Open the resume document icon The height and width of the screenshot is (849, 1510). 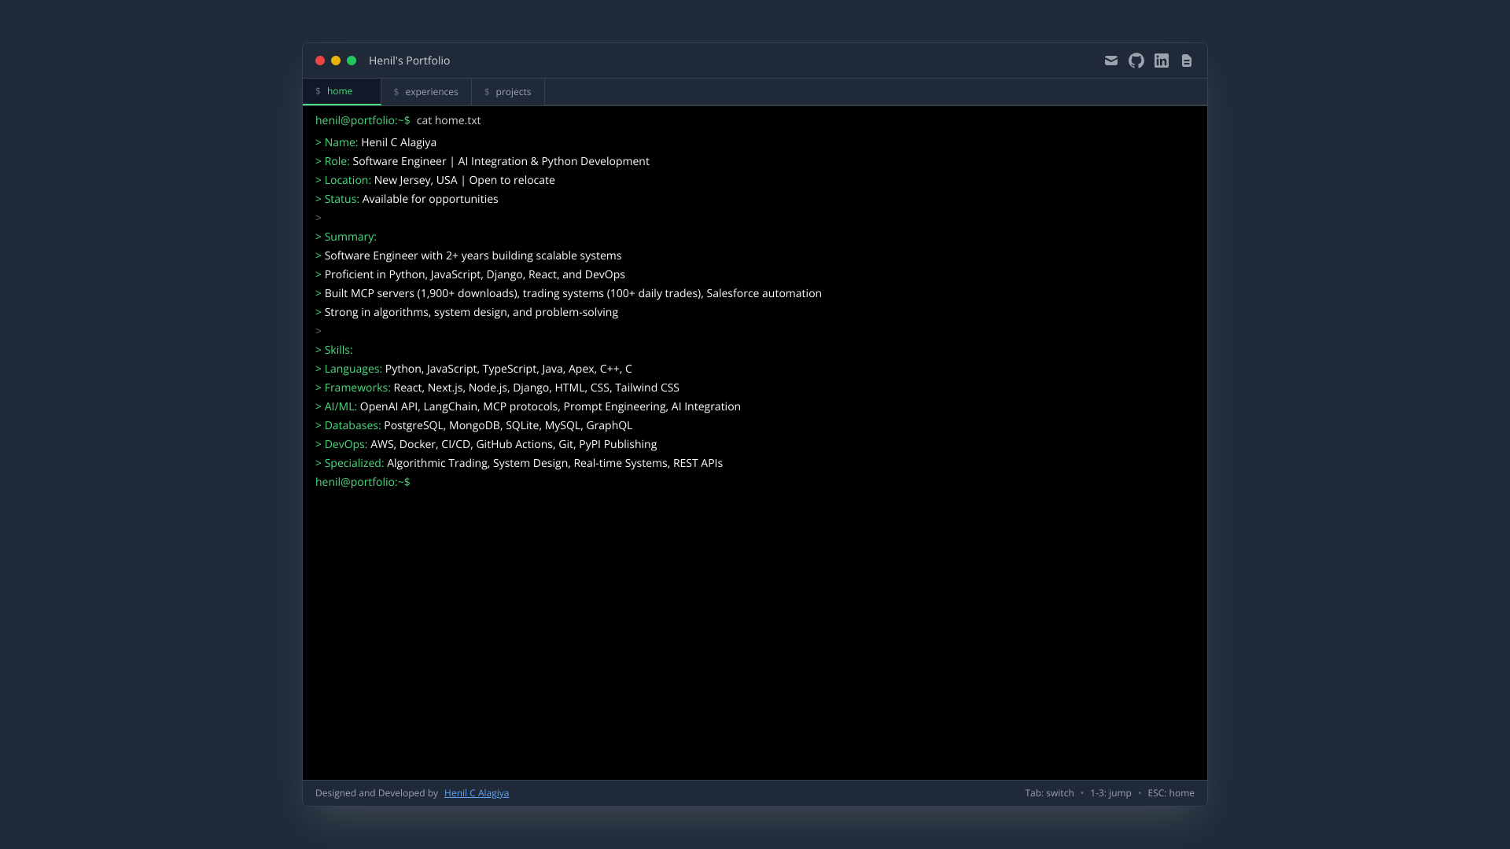pos(1187,61)
